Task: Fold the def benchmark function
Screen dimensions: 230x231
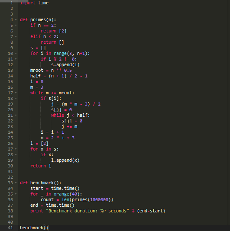Action: coord(16,183)
